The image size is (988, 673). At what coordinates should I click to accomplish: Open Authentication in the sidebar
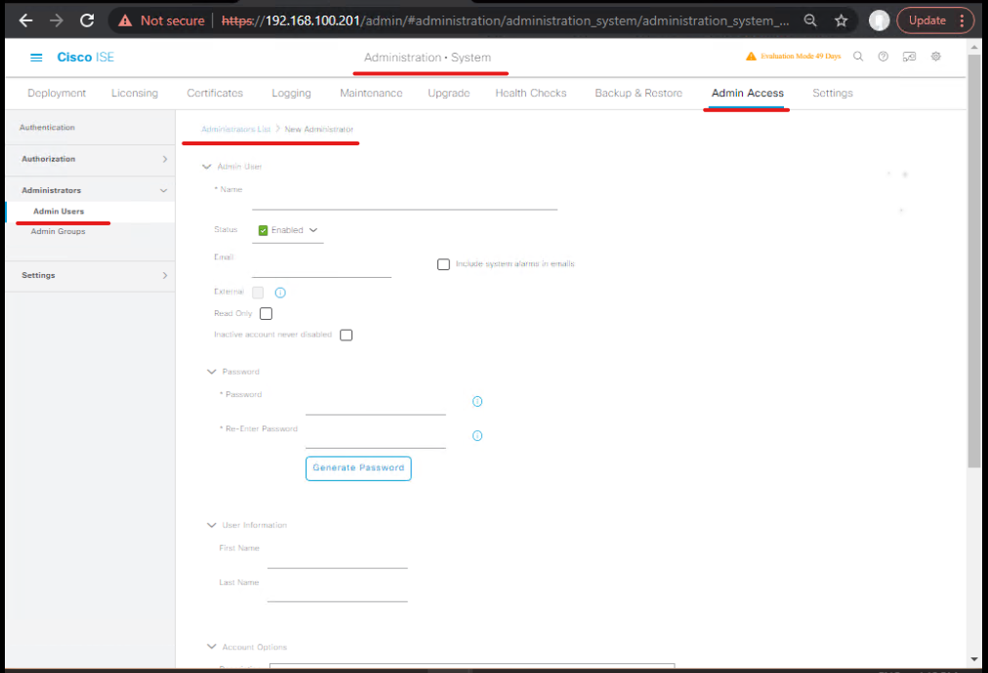[x=47, y=128]
